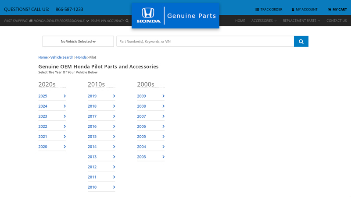351x197 pixels.
Task: Click the arrow next to 2009
Action: click(163, 96)
